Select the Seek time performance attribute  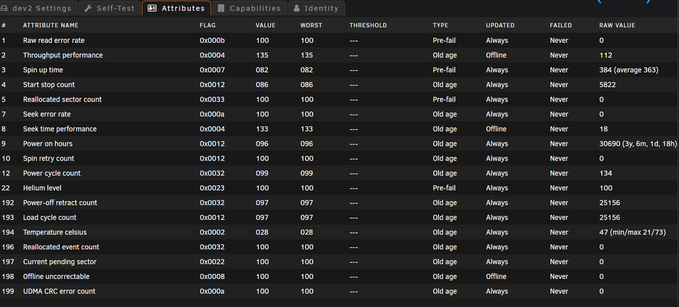click(x=60, y=129)
